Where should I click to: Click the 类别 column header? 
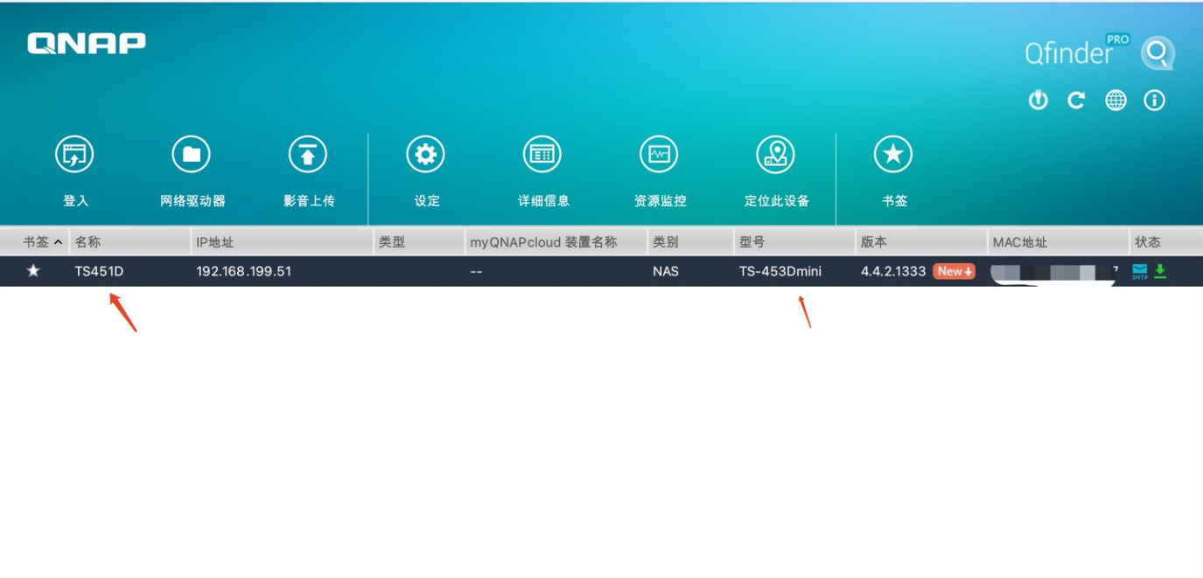click(690, 242)
